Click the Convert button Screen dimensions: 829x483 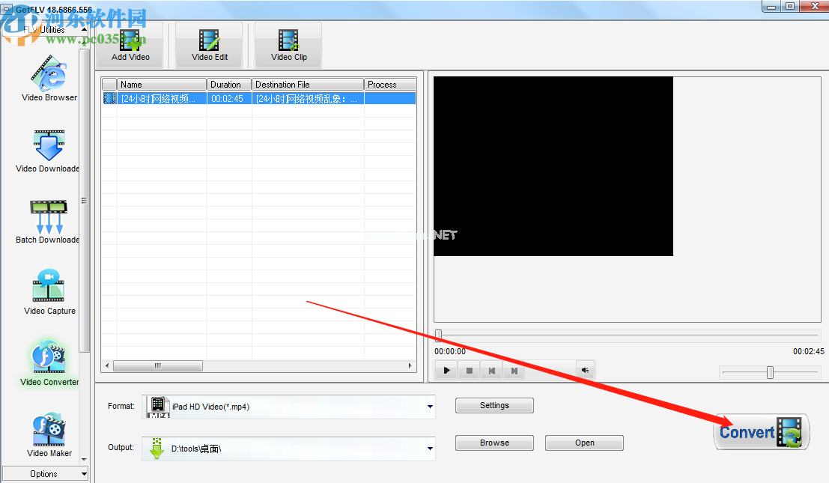point(762,432)
